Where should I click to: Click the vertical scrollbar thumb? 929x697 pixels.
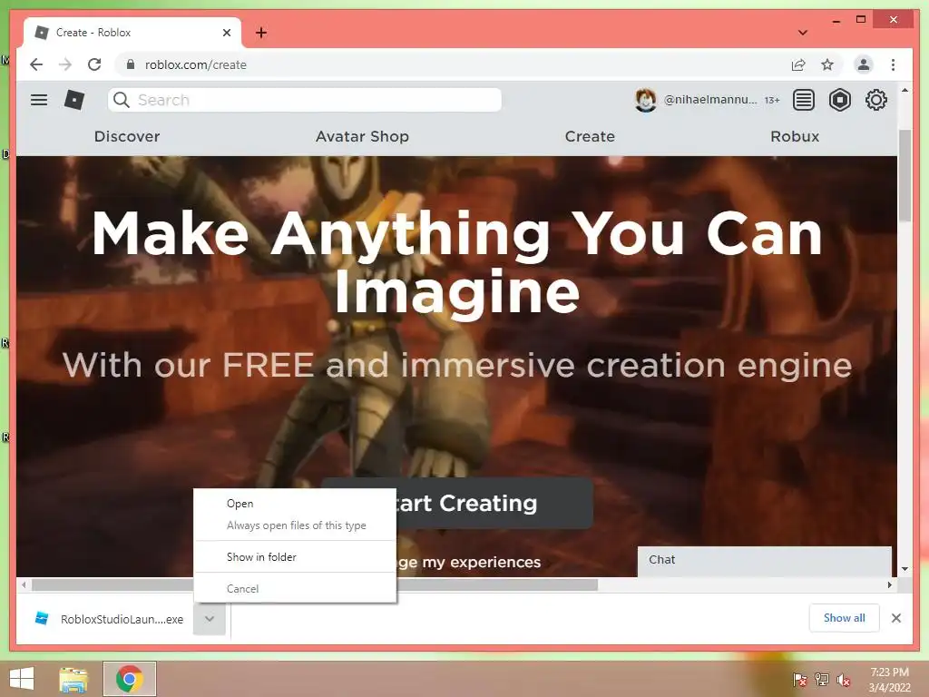click(x=905, y=175)
